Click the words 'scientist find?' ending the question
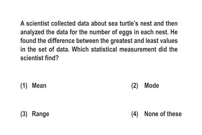 coord(40,58)
